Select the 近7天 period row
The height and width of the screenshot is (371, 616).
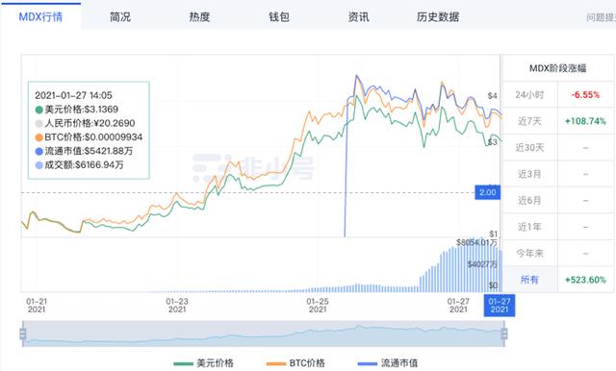[558, 121]
